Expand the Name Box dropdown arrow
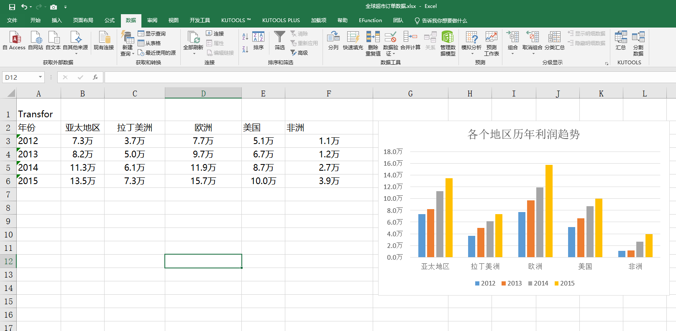Screen dimensions: 676x331 point(40,77)
